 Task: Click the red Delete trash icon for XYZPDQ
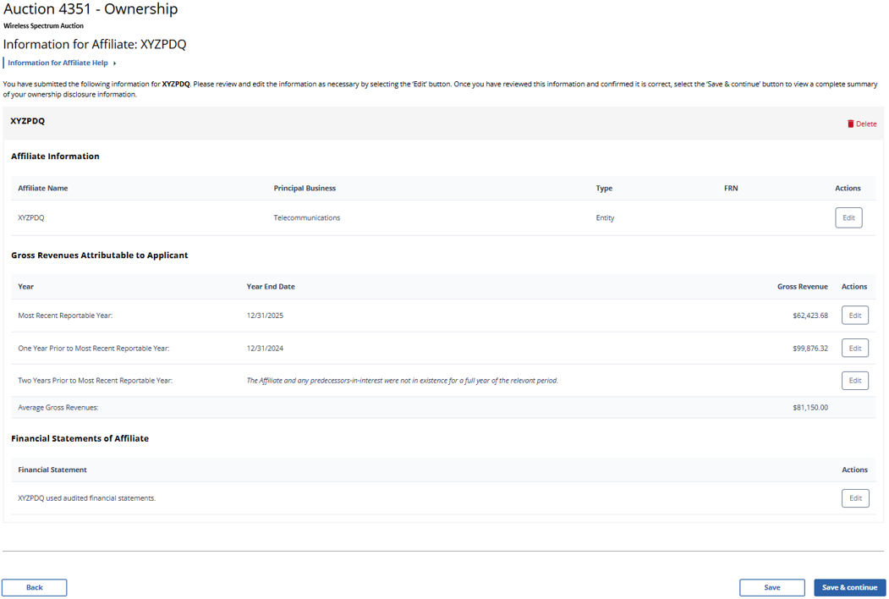(x=850, y=124)
